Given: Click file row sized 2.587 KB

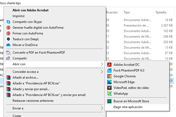Looking at the screenshot, I should [x=139, y=26].
